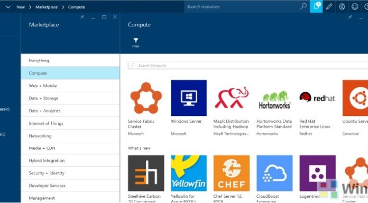
Task: Click 'MapR Distribution Including Hadoop' text
Action: click(231, 124)
